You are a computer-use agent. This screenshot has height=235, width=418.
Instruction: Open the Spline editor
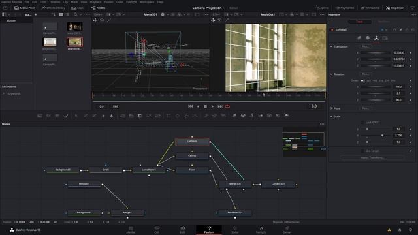[321, 8]
